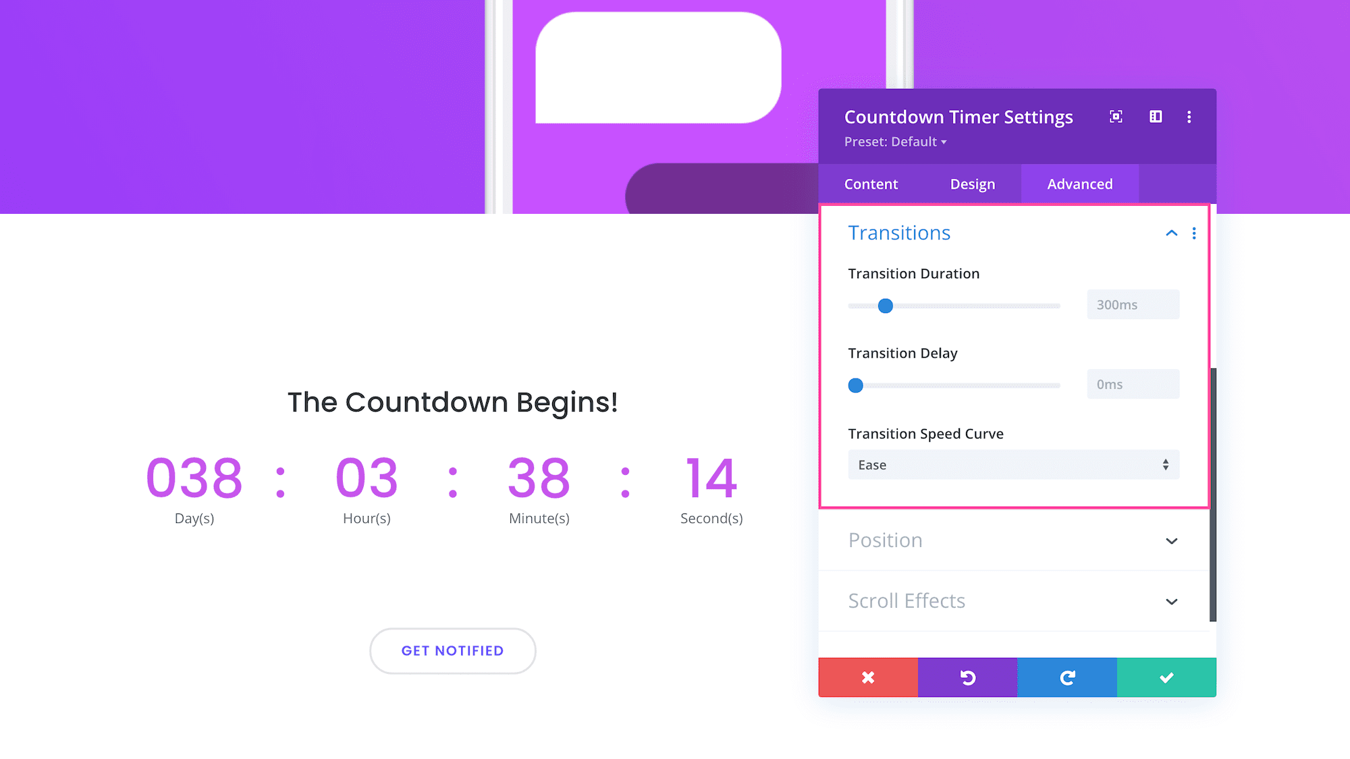Open the Transition Speed Curve dropdown
This screenshot has height=759, width=1350.
point(1013,464)
